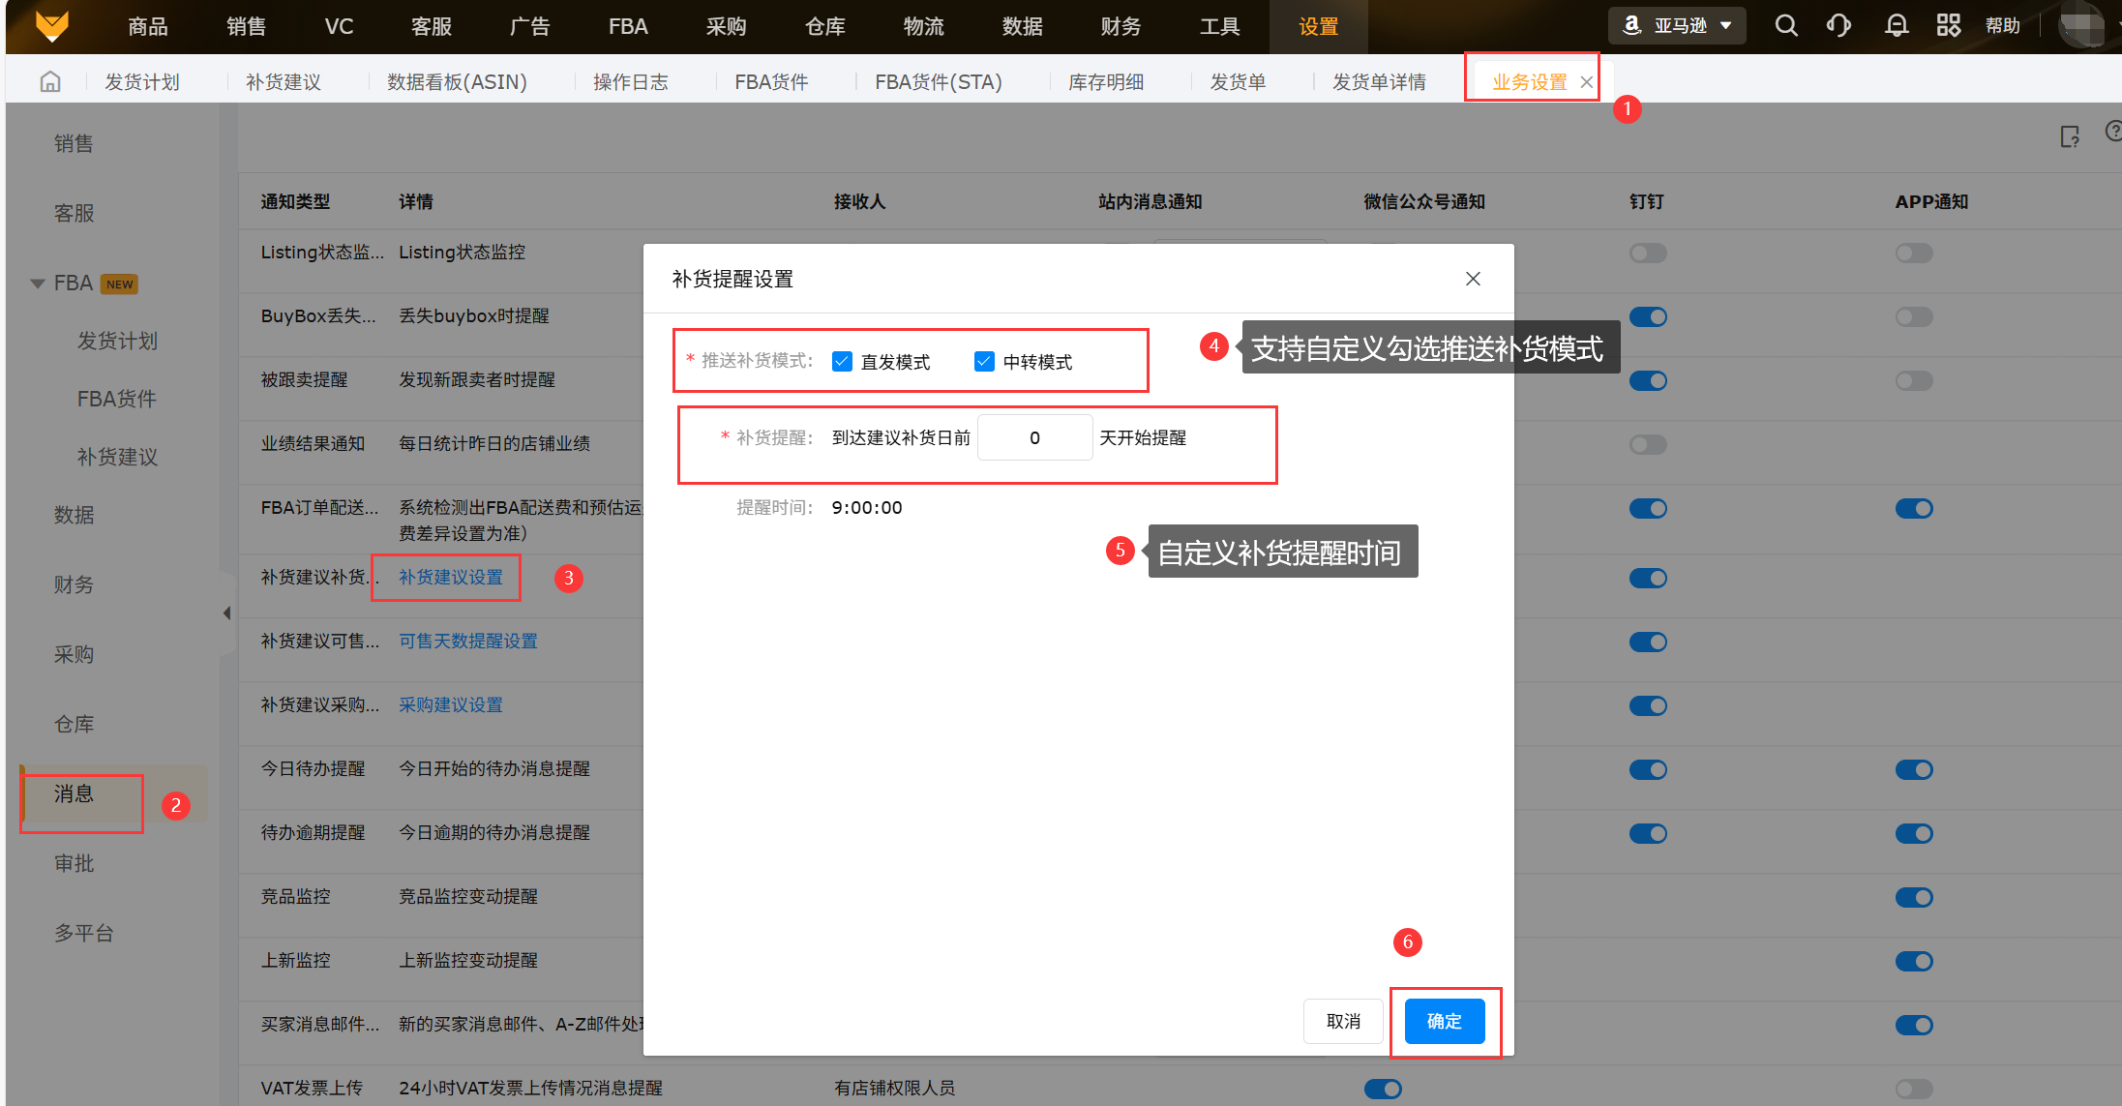Uncheck the 中转模式 checkbox
Screen dimensions: 2122x1106
pyautogui.click(x=984, y=362)
